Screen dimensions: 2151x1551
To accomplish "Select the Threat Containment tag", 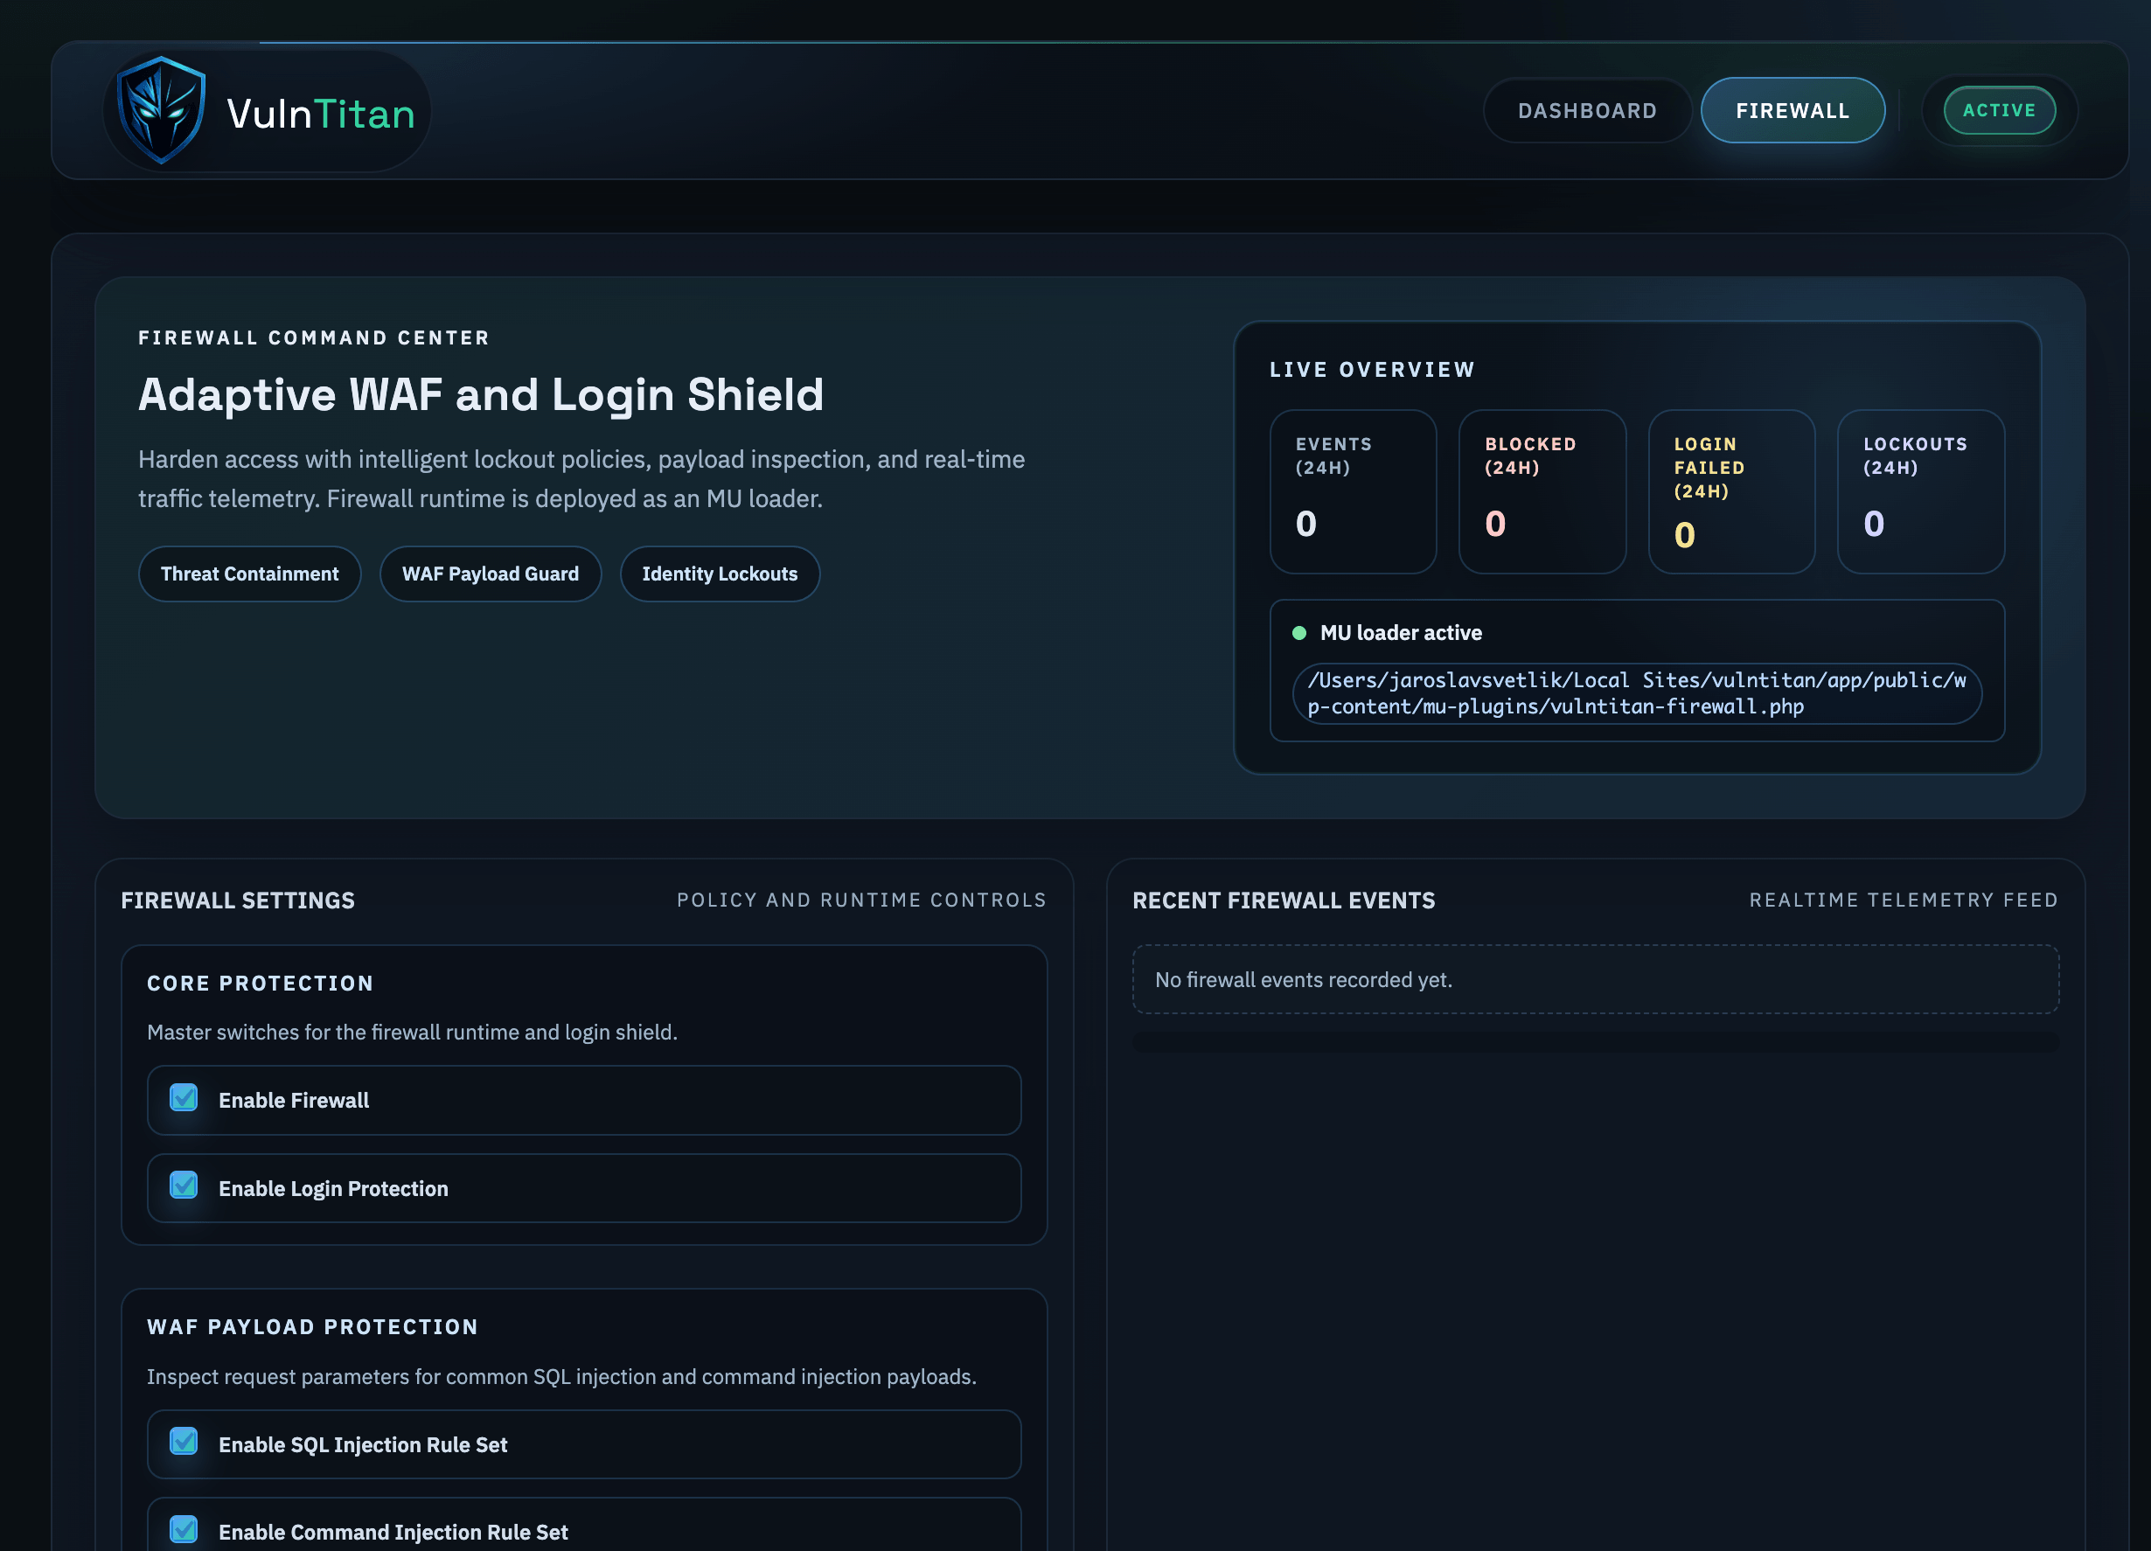I will (x=249, y=574).
